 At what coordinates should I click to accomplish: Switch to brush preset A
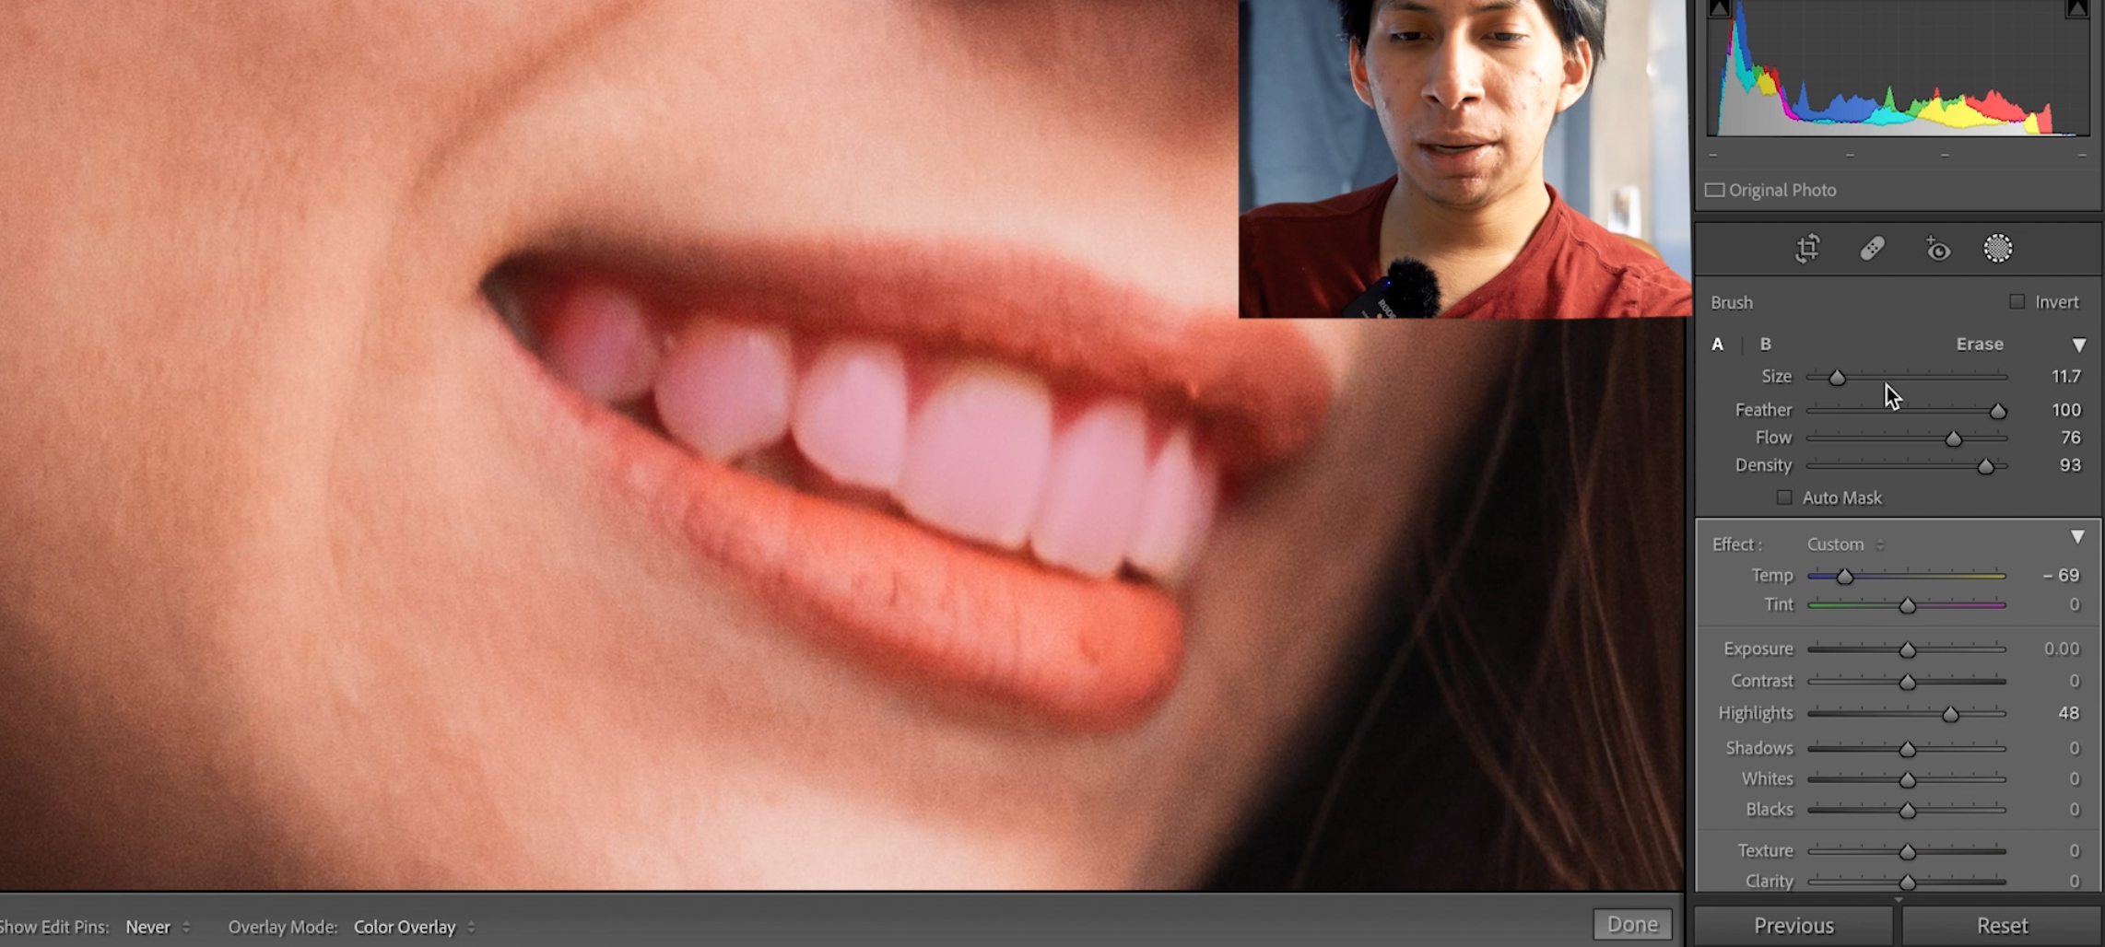pos(1717,344)
